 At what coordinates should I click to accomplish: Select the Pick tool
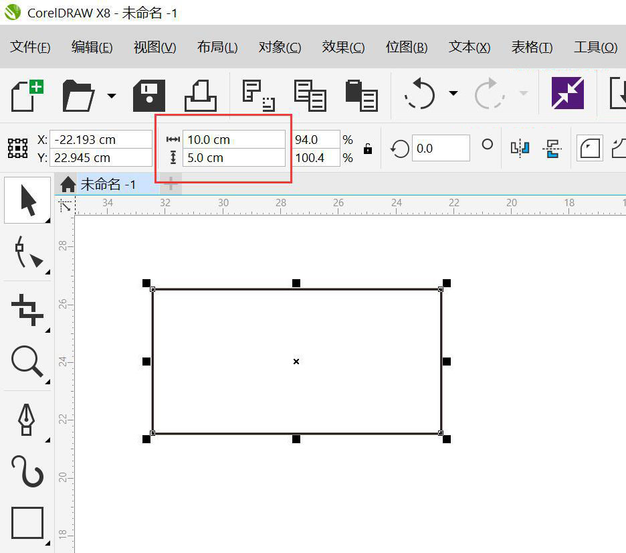click(27, 199)
